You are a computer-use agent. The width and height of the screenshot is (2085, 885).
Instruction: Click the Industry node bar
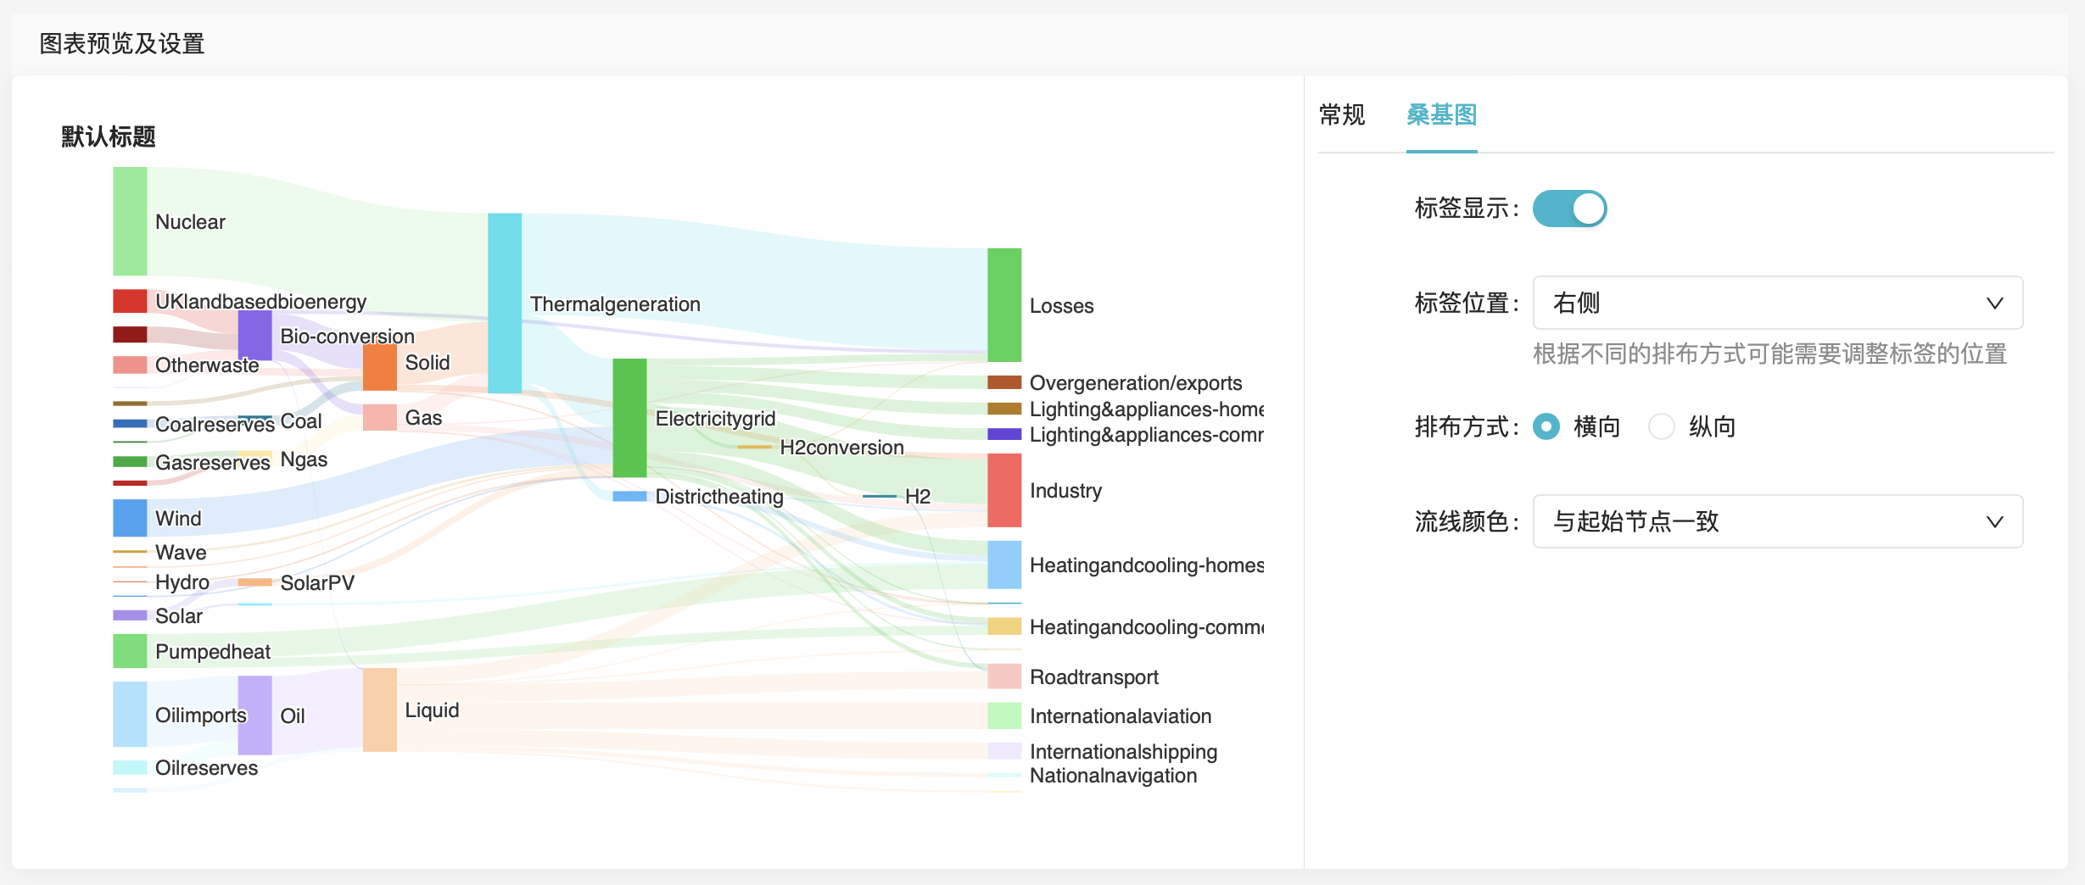click(1004, 490)
